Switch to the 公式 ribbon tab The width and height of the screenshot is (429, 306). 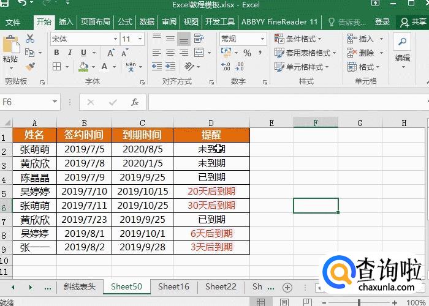125,22
